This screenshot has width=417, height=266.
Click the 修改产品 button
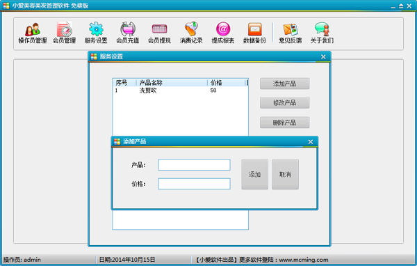[284, 102]
